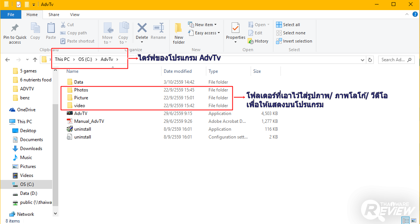Go back to previous folder
This screenshot has width=420, height=224.
[7, 60]
